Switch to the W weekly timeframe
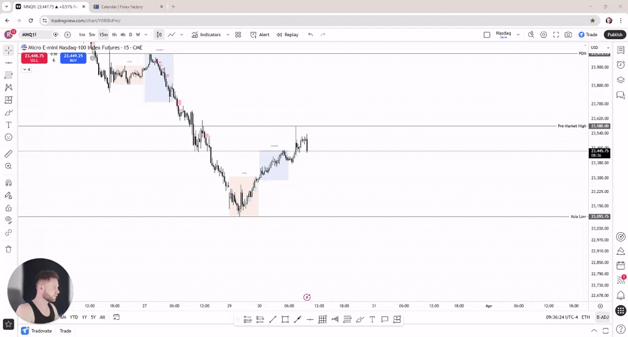The image size is (628, 337). pyautogui.click(x=138, y=35)
